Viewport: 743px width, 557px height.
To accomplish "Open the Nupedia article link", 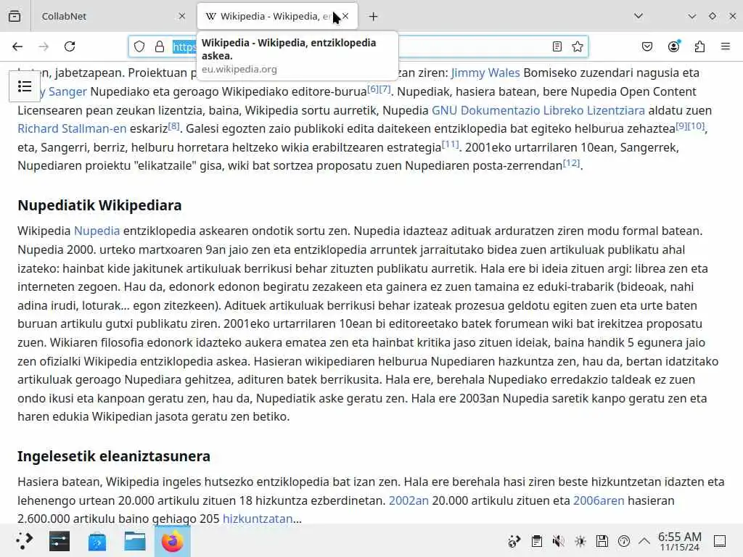I will pos(97,231).
